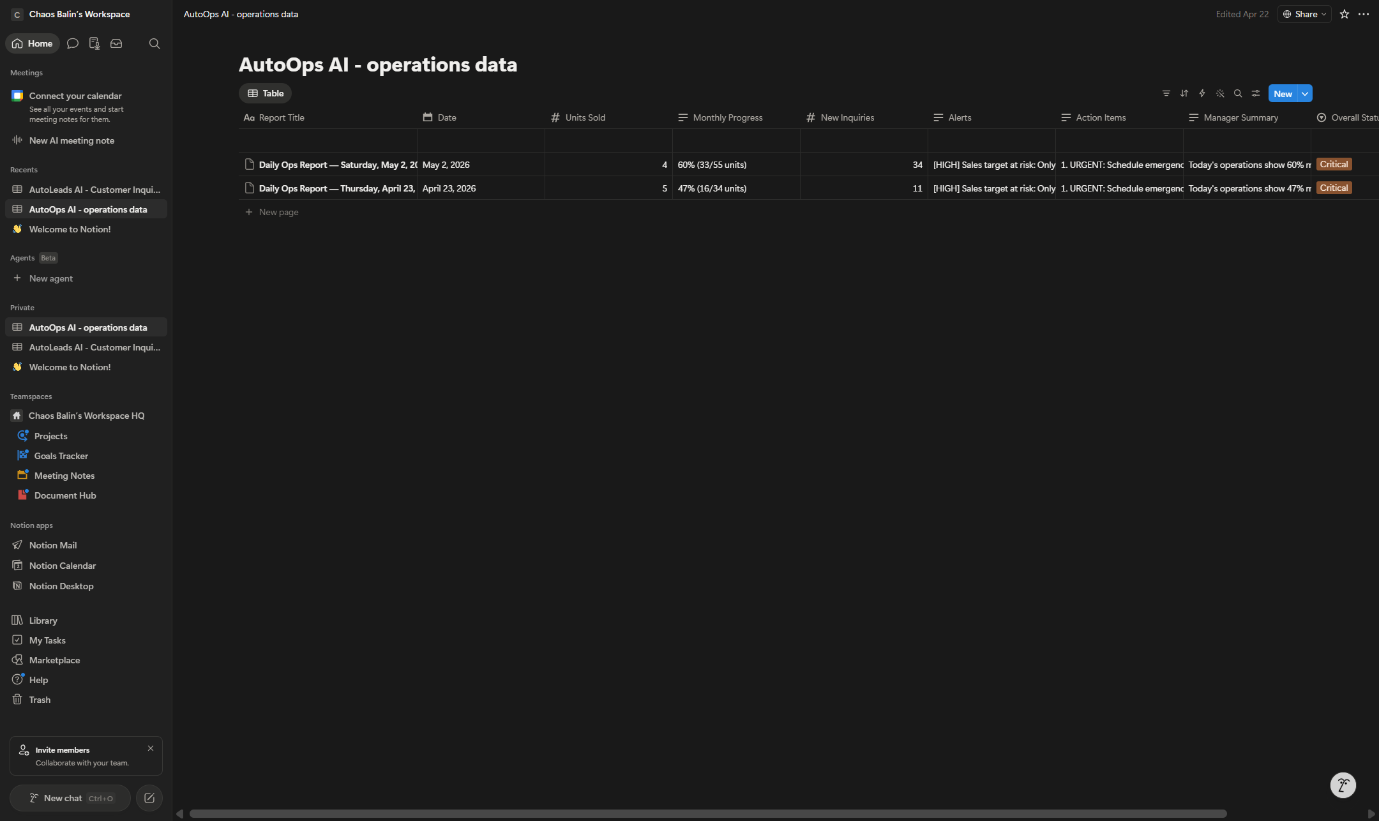Collapse the Private section header

click(x=22, y=308)
